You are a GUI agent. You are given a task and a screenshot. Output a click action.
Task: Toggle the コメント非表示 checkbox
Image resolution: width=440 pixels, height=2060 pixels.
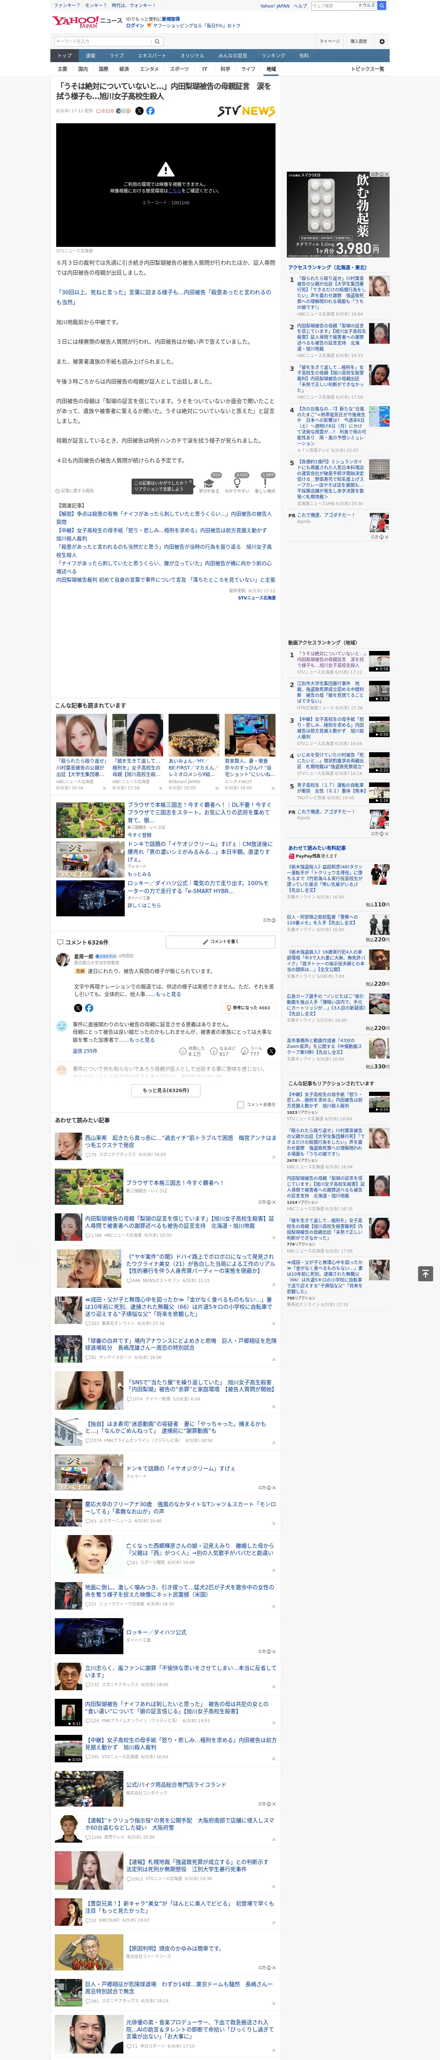point(240,1105)
